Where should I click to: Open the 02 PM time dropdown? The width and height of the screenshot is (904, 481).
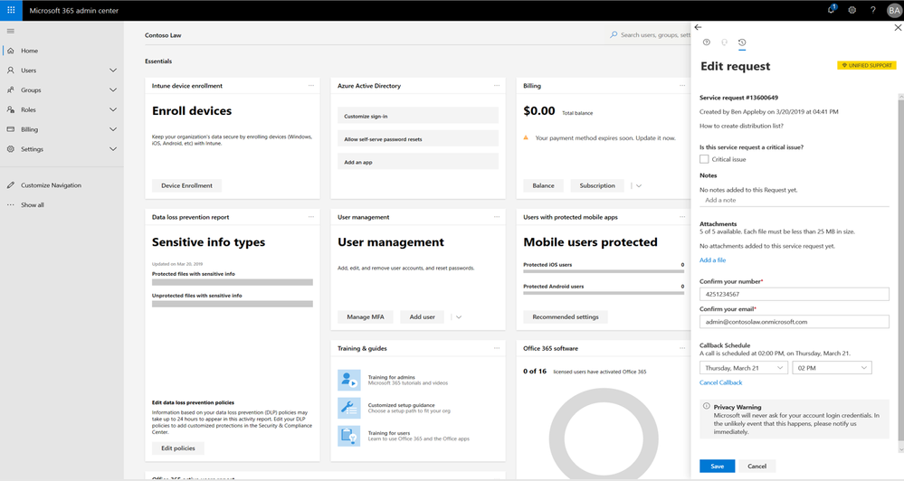coord(833,367)
